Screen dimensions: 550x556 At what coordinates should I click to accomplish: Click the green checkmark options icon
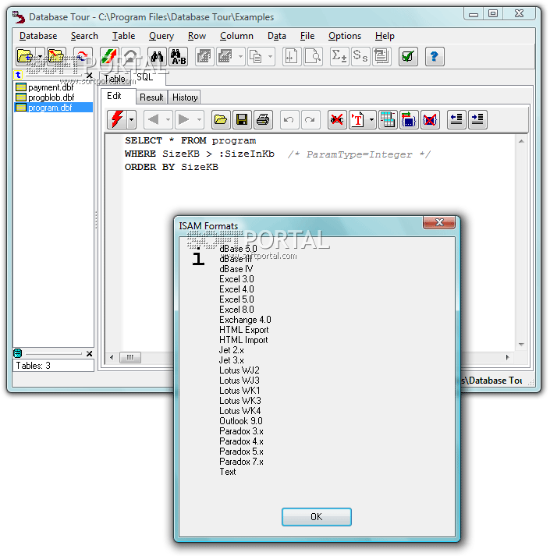coord(408,56)
